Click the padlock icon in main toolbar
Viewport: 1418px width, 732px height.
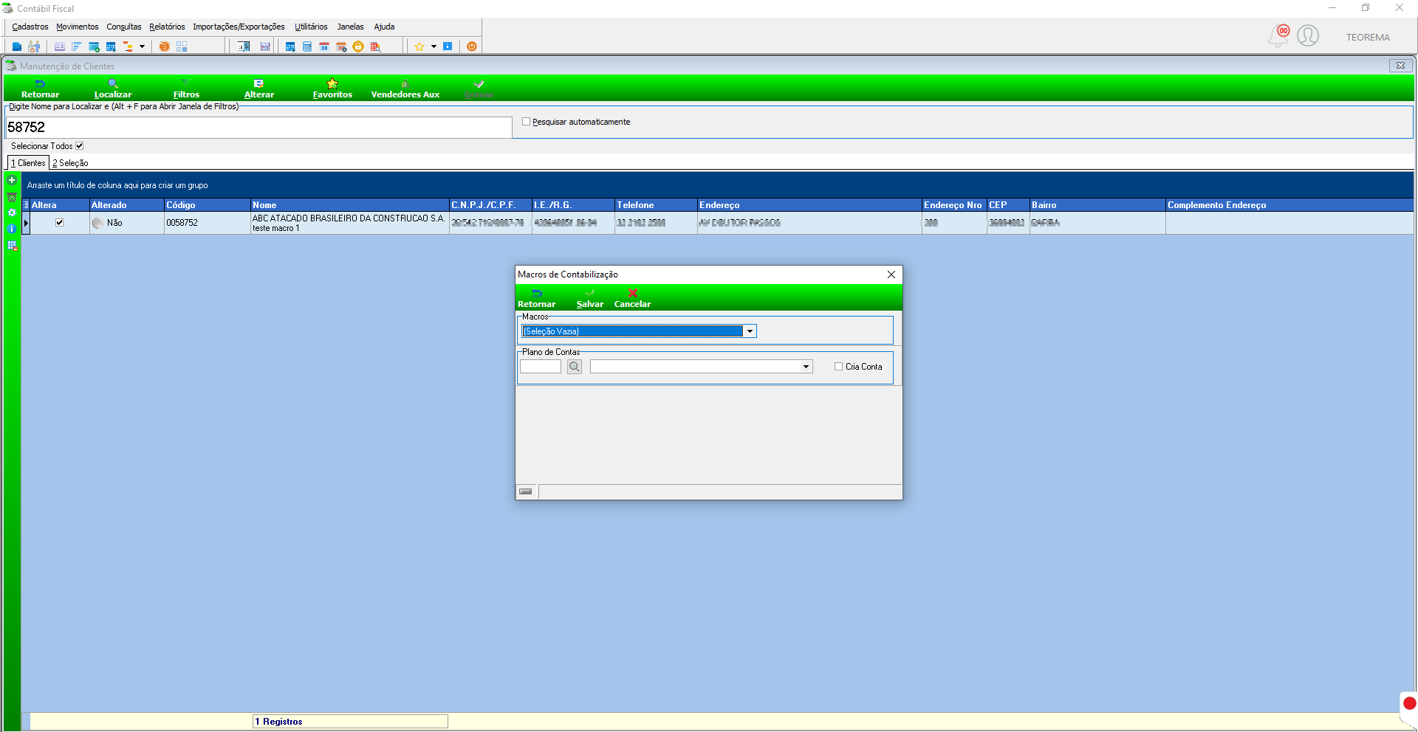[358, 46]
